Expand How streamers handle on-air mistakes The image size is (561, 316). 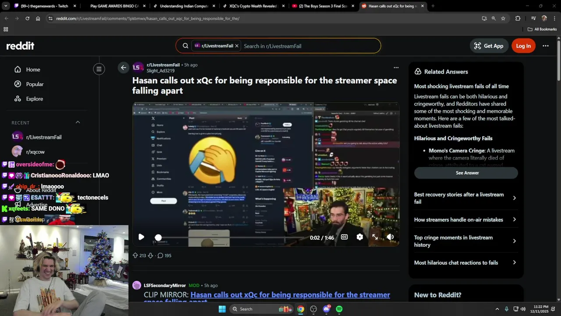(x=465, y=219)
